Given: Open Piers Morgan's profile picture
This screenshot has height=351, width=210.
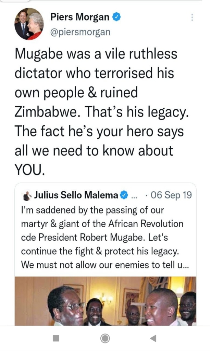Looking at the screenshot, I should (29, 24).
